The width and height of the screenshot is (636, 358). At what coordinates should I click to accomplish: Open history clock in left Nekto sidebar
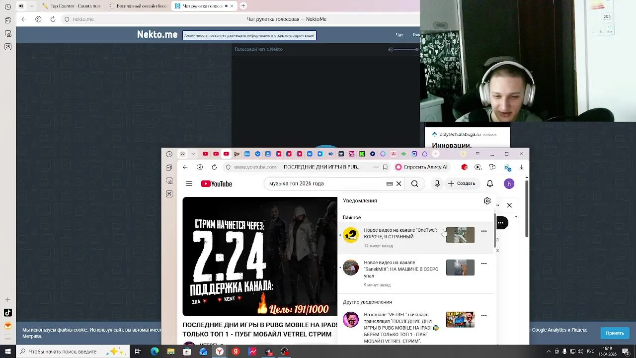7,7
